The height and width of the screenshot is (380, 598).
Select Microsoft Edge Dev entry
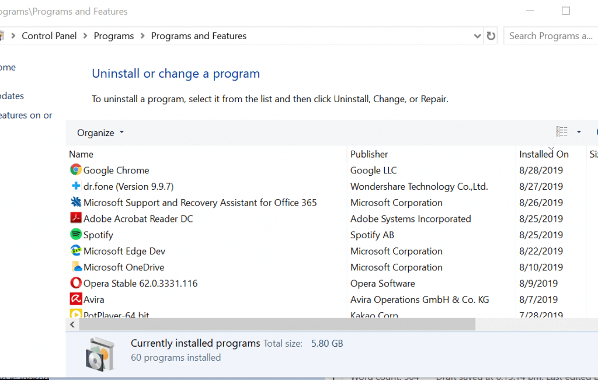pyautogui.click(x=124, y=251)
